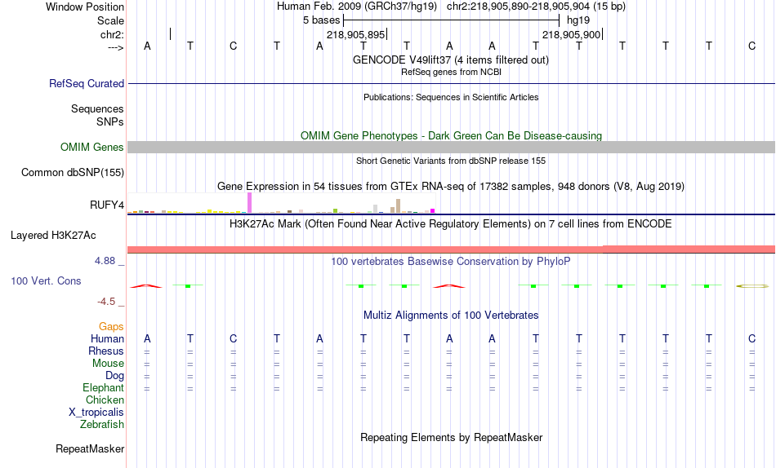Click the tall tan GTEx expression bar
Image resolution: width=776 pixels, height=468 pixels.
[x=398, y=206]
